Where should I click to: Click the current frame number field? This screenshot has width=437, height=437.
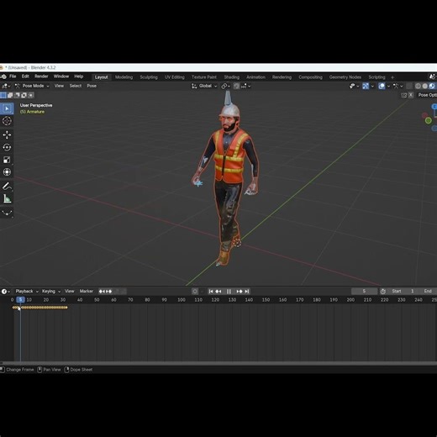pos(364,292)
